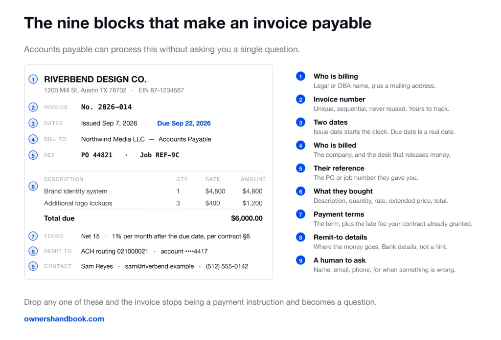This screenshot has height=340, width=501.
Task: Click the invoice number No. 2026-014
Action: 106,107
